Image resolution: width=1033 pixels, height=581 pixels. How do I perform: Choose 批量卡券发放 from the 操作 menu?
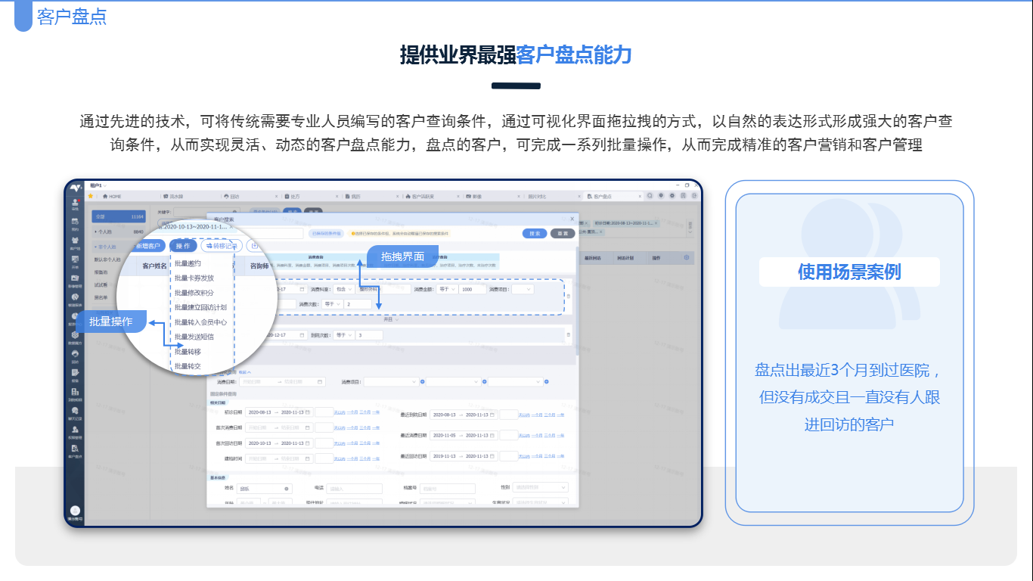pyautogui.click(x=194, y=278)
